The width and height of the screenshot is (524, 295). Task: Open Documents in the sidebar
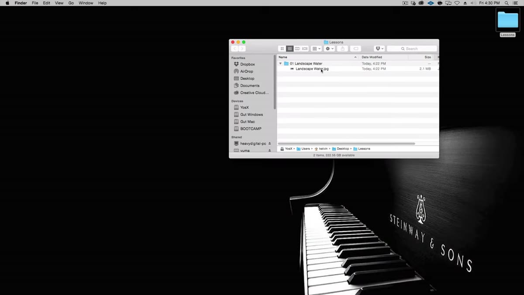(249, 86)
